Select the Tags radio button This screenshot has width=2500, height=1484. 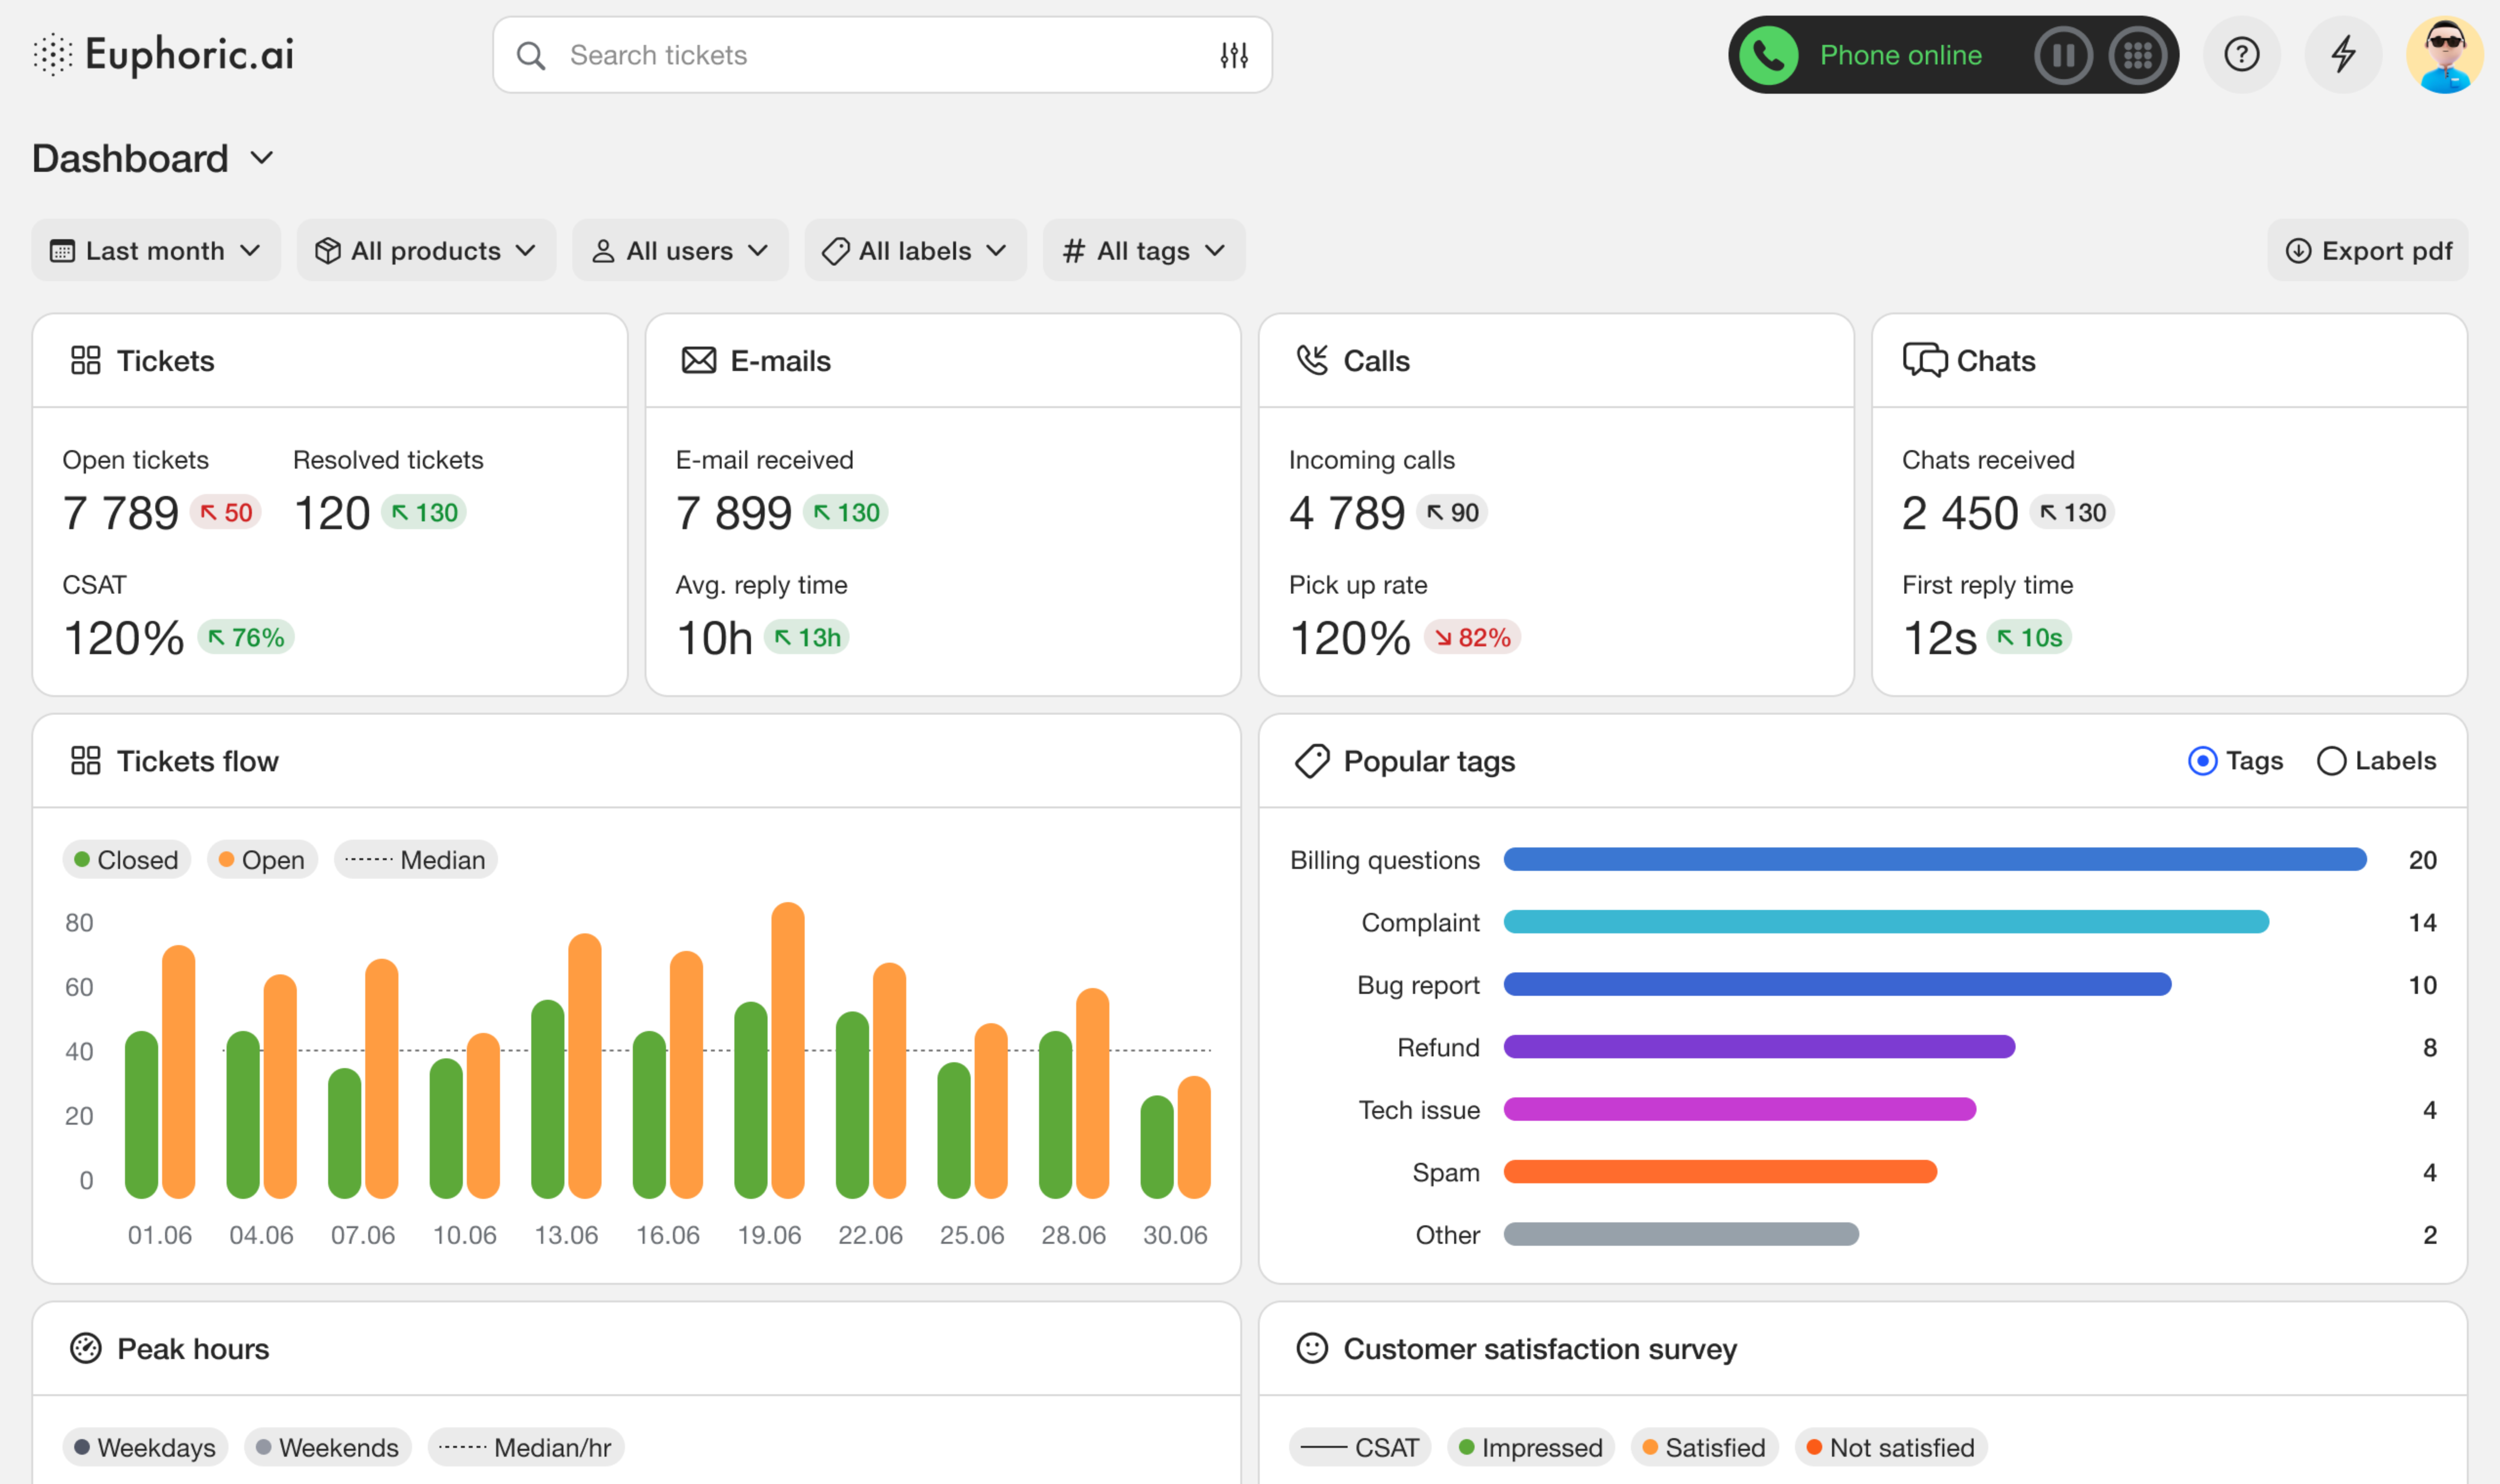pos(2202,761)
